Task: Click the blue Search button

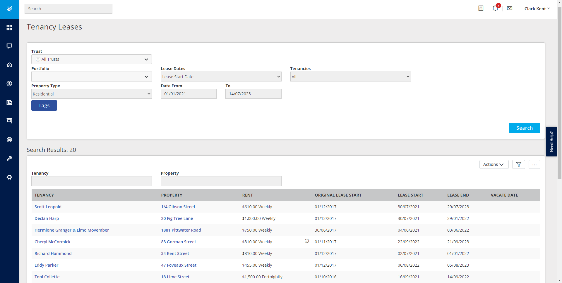Action: [524, 128]
